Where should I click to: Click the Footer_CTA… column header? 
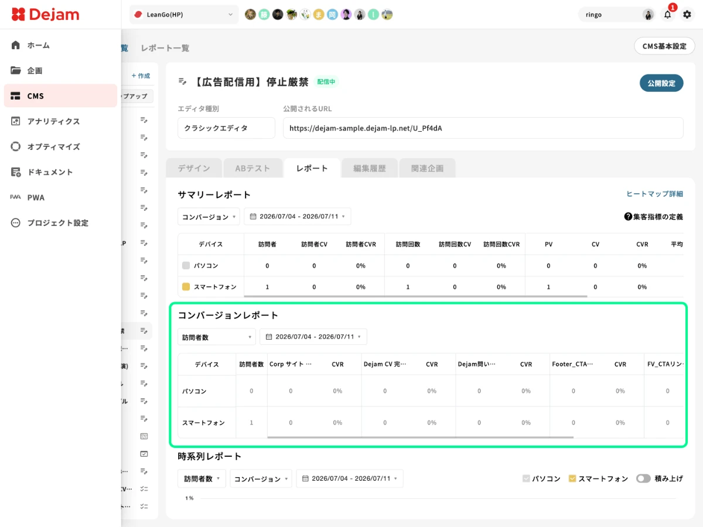572,364
